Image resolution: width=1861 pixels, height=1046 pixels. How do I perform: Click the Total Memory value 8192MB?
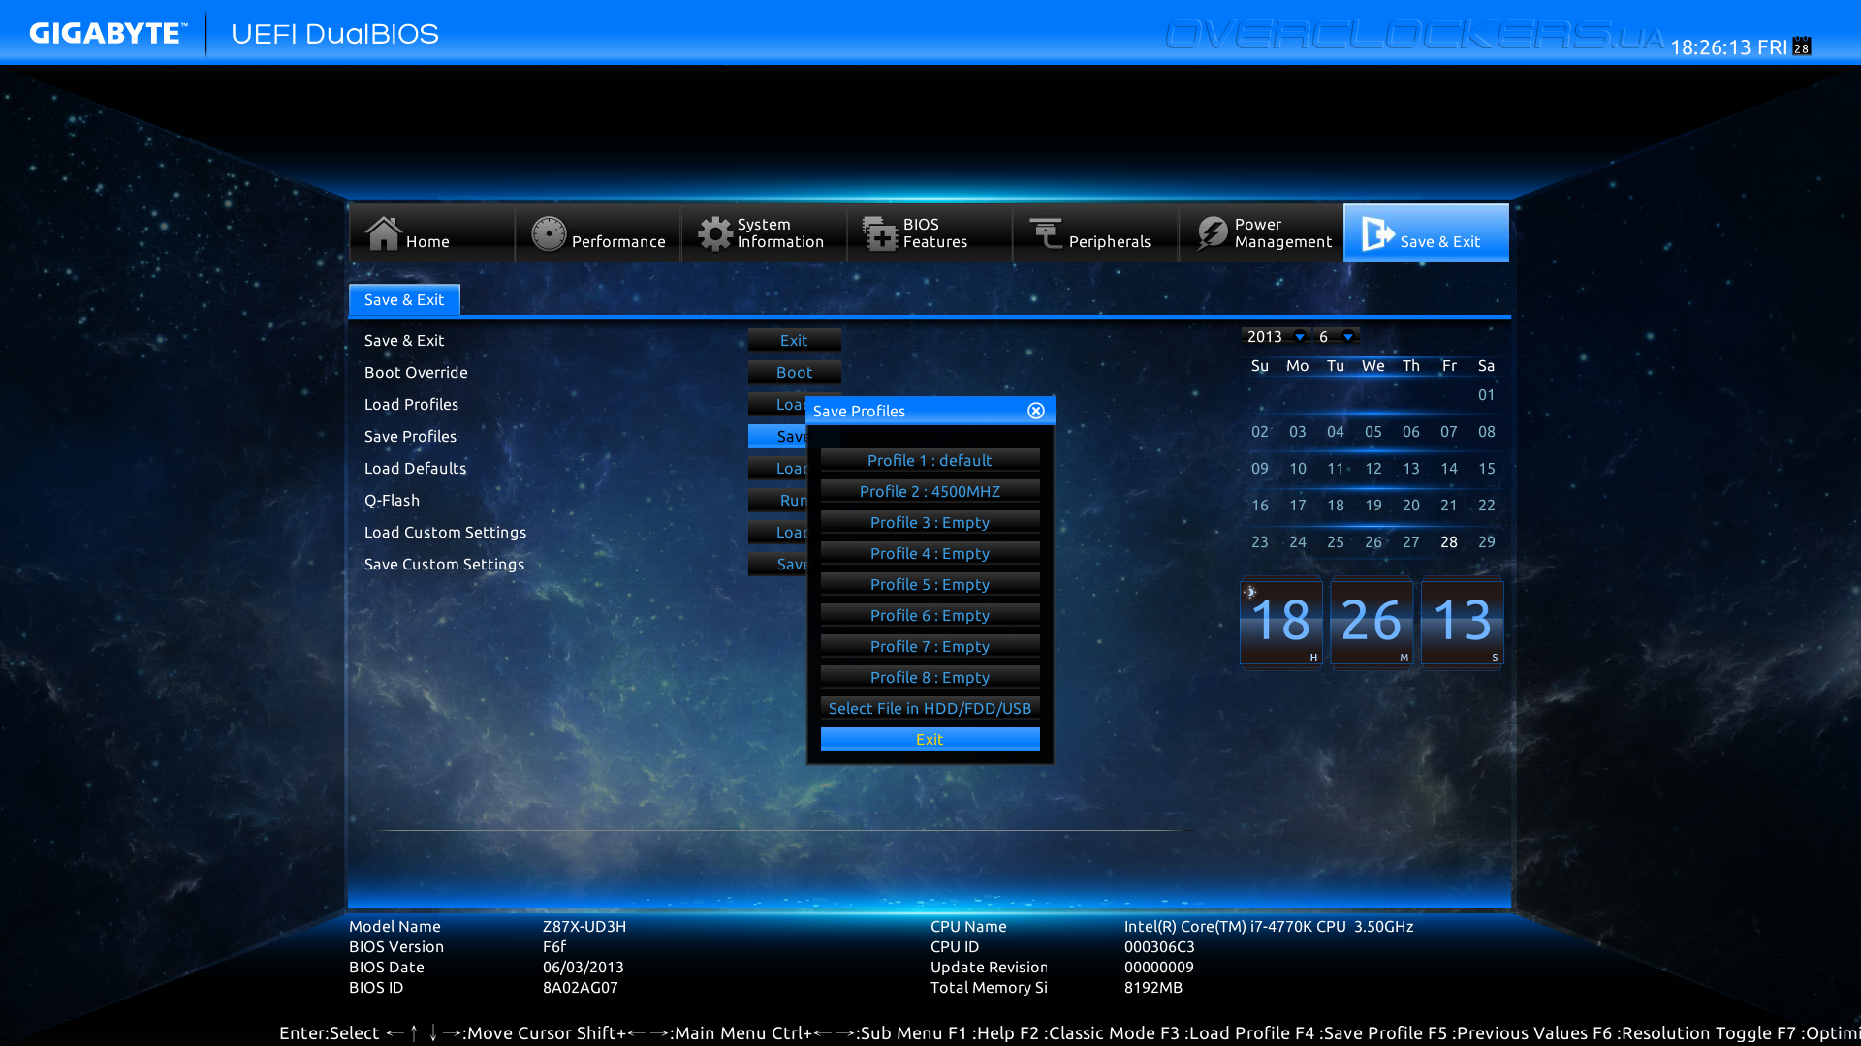[1153, 988]
